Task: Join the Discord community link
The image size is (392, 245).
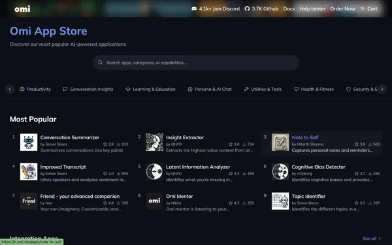Action: point(216,8)
